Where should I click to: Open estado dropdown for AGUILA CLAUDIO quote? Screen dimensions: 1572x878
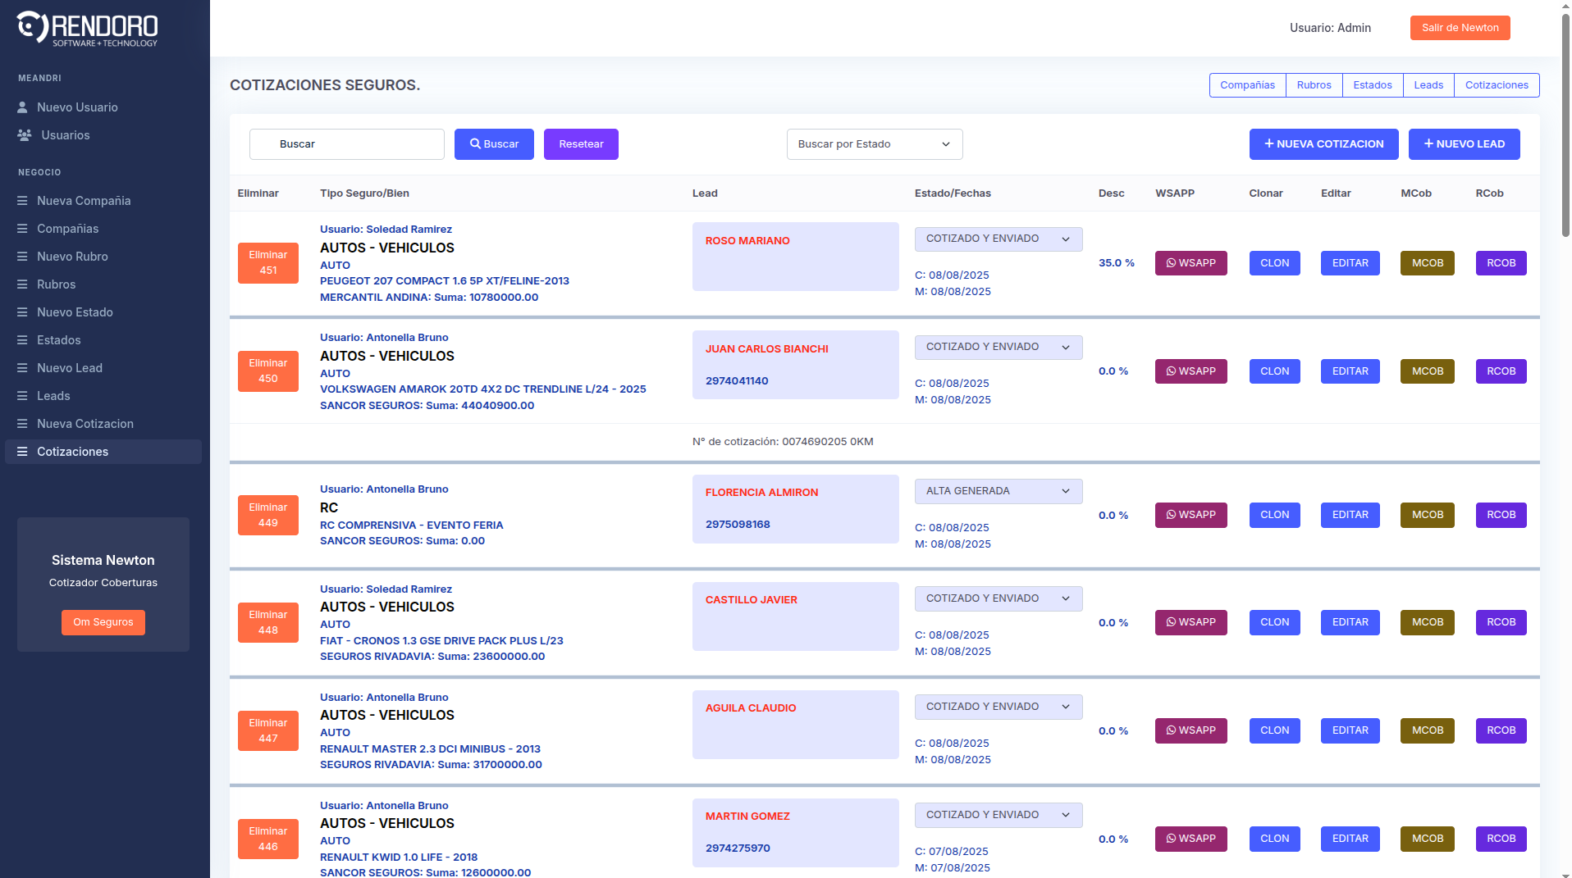(998, 707)
